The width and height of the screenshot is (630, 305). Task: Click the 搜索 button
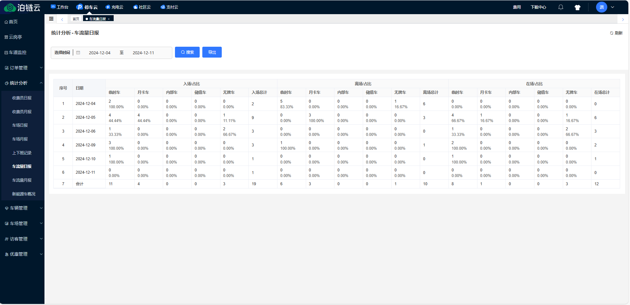coord(187,52)
